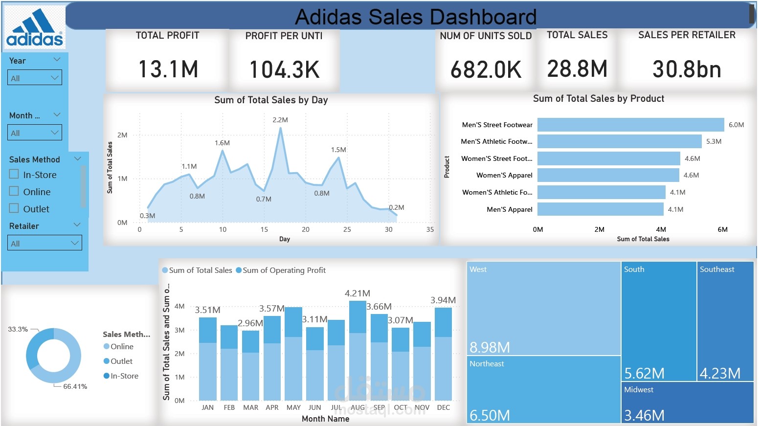Image resolution: width=760 pixels, height=426 pixels.
Task: Click the Sum of Total Sales legend marker
Action: [166, 270]
